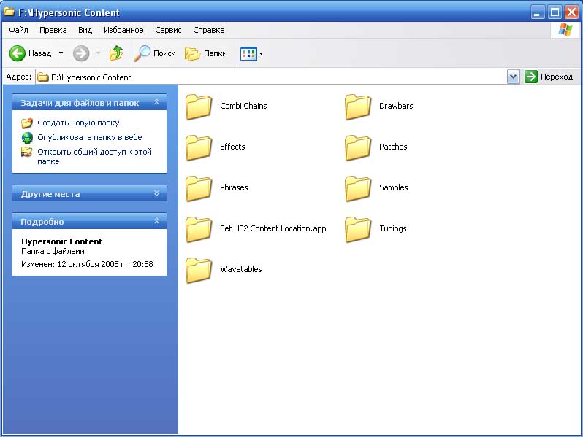Open the Views dropdown arrow
The image size is (583, 437).
[x=261, y=53]
